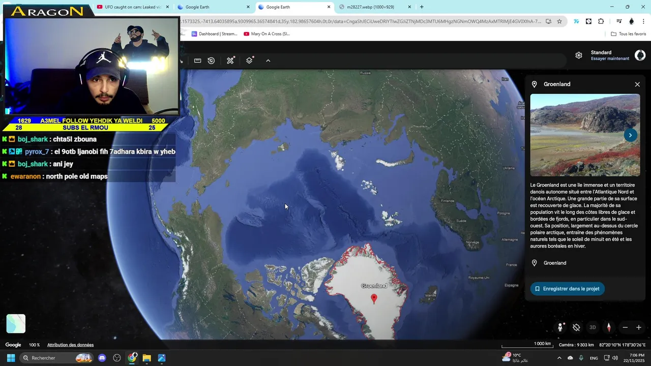Open the browser extensions puzzle icon
The height and width of the screenshot is (366, 651).
point(601,21)
